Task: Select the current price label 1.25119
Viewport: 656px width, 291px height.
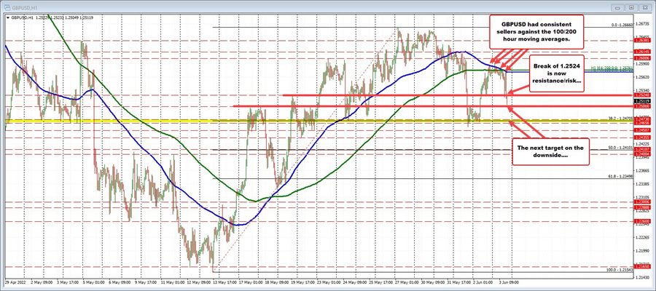Action: [641, 101]
